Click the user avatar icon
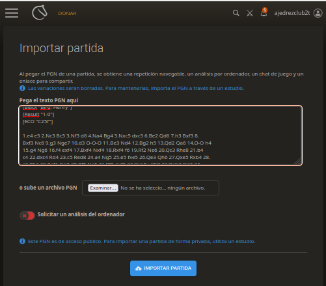 coord(318,13)
